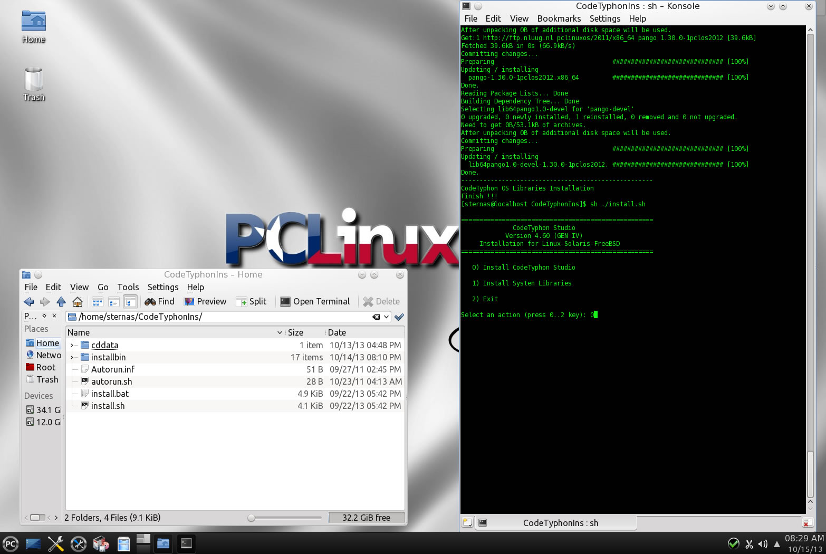Select the cddata folder
Image resolution: width=826 pixels, height=554 pixels.
coord(104,345)
